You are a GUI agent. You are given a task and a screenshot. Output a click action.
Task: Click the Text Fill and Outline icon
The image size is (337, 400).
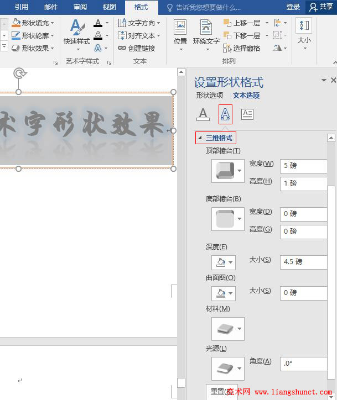(x=203, y=114)
